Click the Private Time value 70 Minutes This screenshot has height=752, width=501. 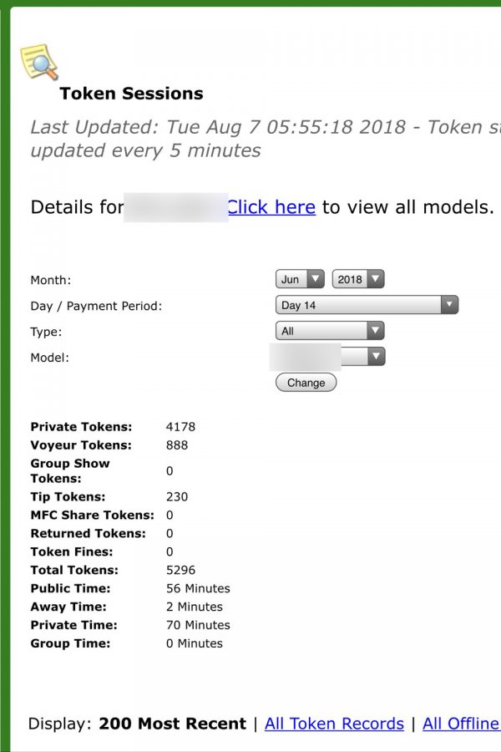pos(198,625)
